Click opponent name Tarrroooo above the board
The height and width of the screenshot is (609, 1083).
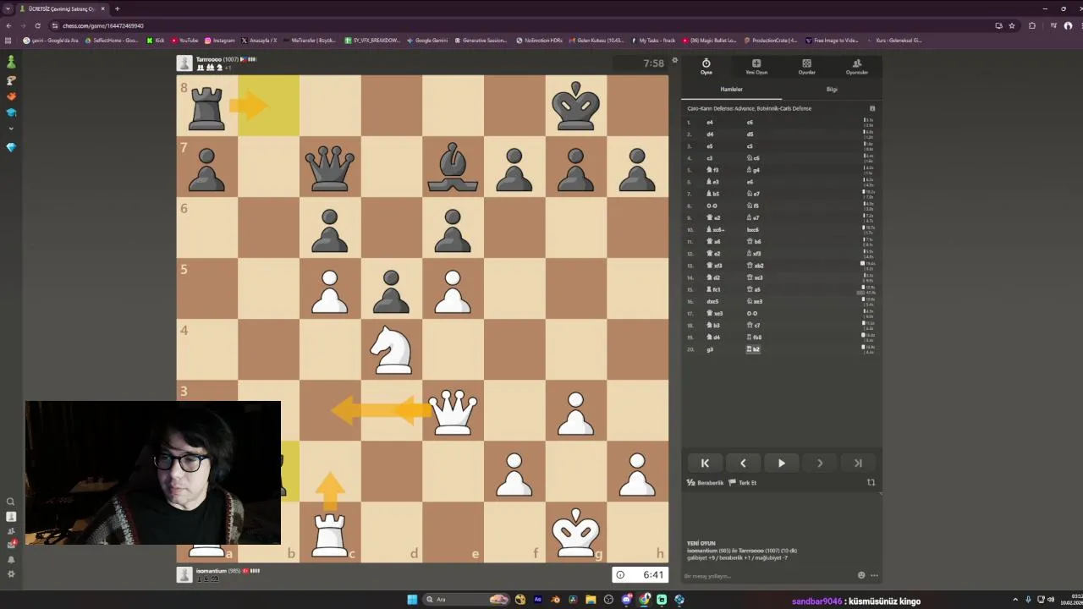209,59
